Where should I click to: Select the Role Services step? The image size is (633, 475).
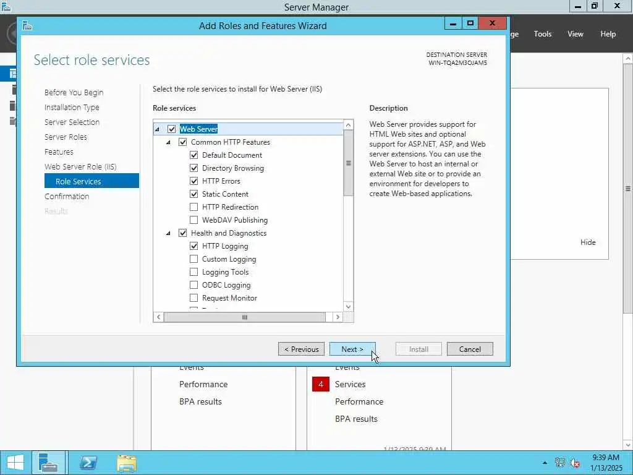(91, 181)
